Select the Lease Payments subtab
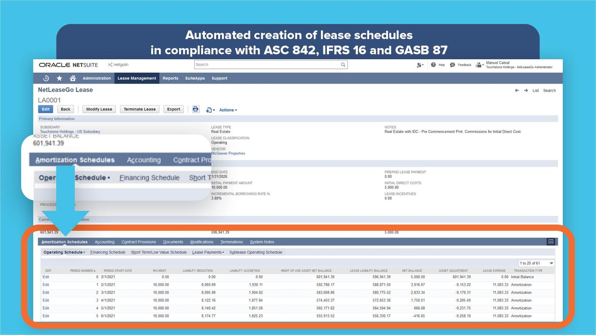Screen dimensions: 596x335 click(x=208, y=252)
